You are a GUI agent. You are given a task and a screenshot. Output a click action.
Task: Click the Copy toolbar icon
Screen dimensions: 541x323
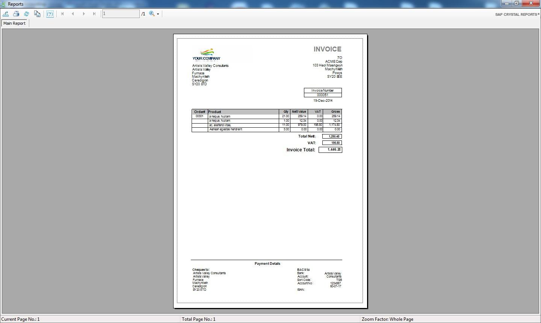pyautogui.click(x=37, y=14)
